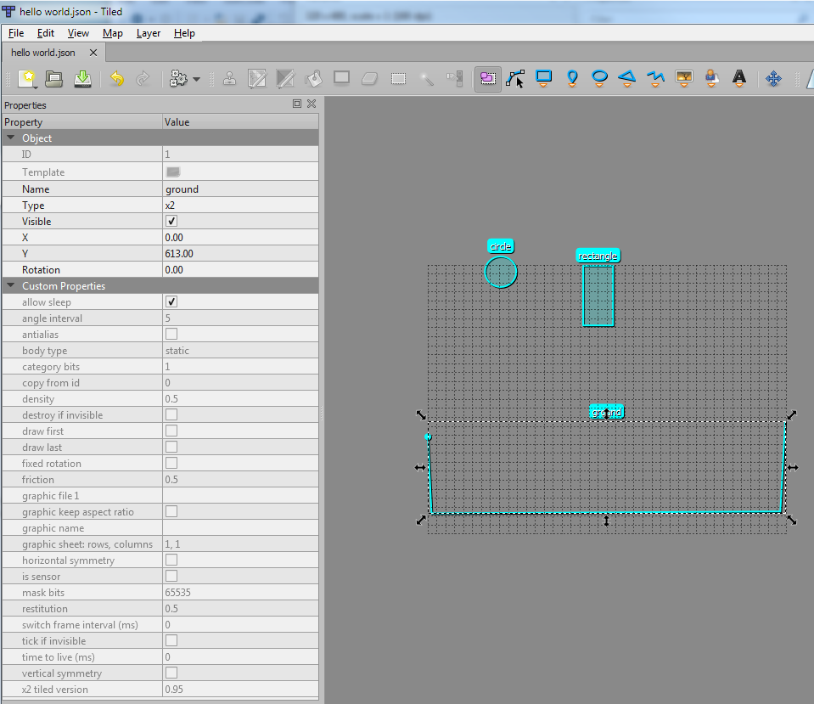
Task: Save the map with the green arrow icon
Action: 82,79
